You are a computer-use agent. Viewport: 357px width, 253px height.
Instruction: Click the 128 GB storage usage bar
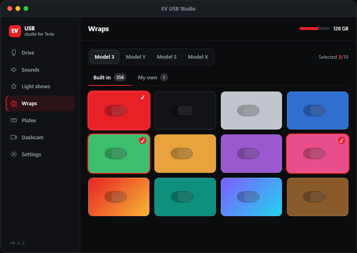point(314,29)
